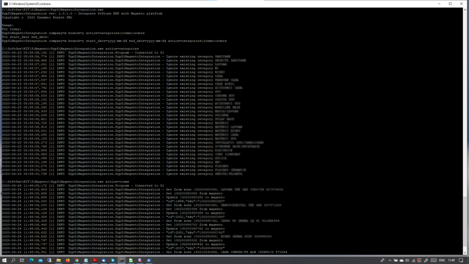Switch to Google Chrome on taskbar
The height and width of the screenshot is (264, 469).
point(76,260)
